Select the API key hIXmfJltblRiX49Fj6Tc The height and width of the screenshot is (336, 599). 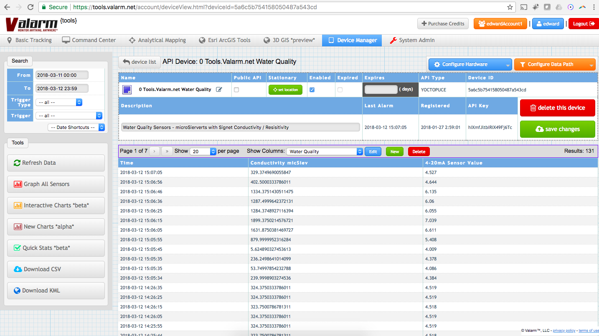click(490, 127)
